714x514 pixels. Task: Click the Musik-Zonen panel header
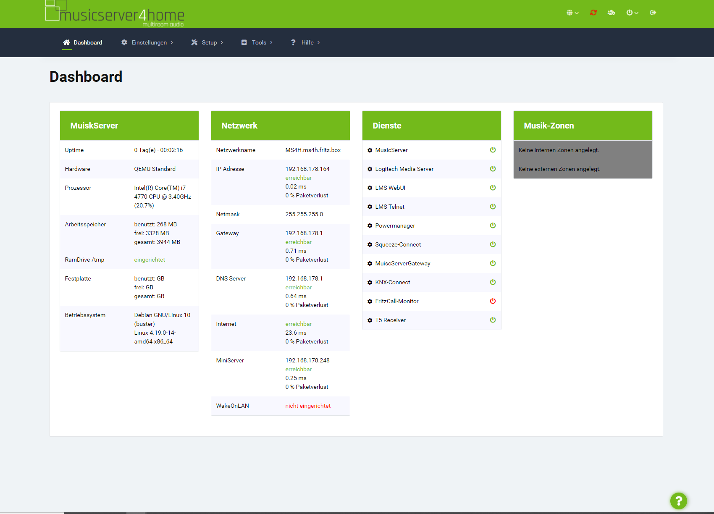tap(583, 126)
